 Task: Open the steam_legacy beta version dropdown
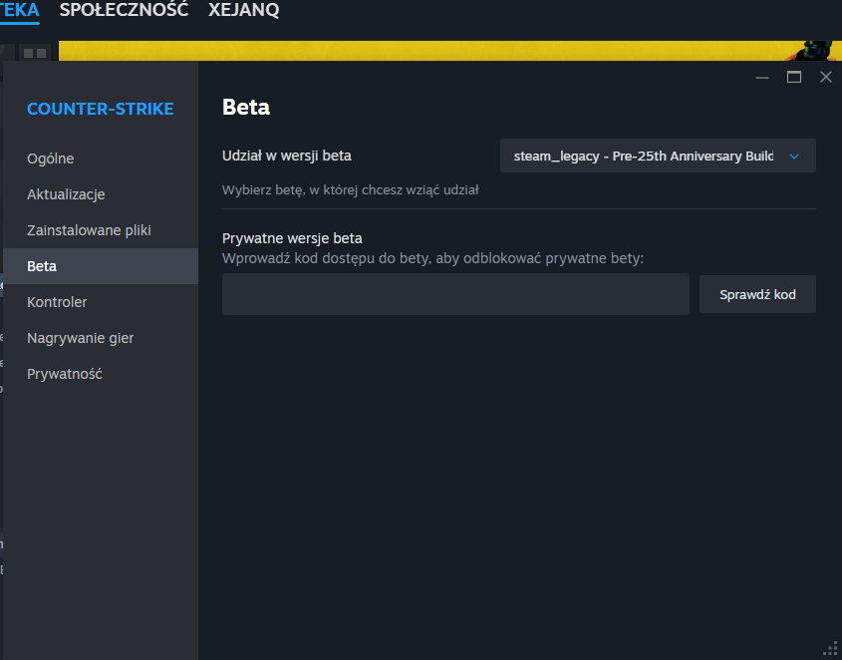(x=658, y=156)
